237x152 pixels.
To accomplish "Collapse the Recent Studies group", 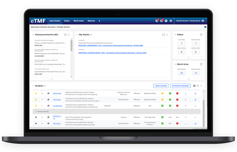I will click(x=36, y=111).
